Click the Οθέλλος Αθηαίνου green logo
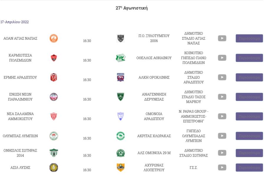Screen dimensions: 265x176 pos(120,58)
